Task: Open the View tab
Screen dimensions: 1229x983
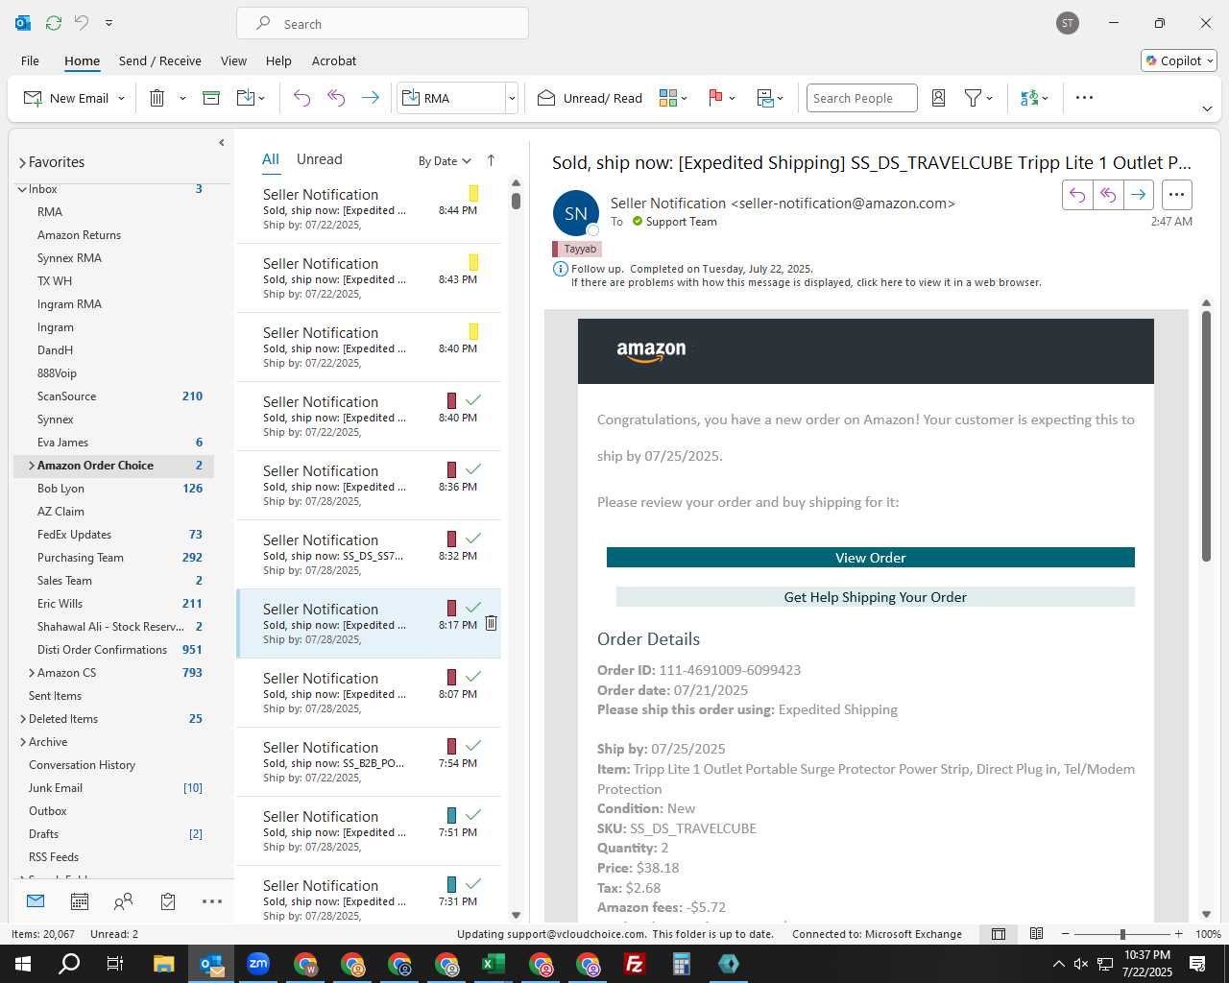Action: click(x=233, y=60)
